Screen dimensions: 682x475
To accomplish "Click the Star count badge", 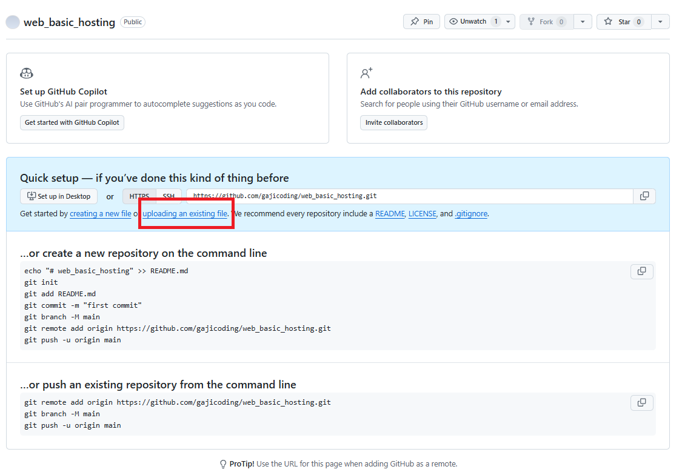I will tap(638, 22).
